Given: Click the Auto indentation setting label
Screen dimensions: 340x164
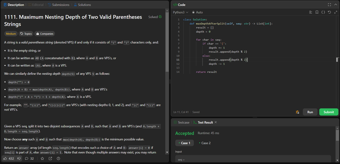Looking at the screenshot, I should click(x=199, y=12).
